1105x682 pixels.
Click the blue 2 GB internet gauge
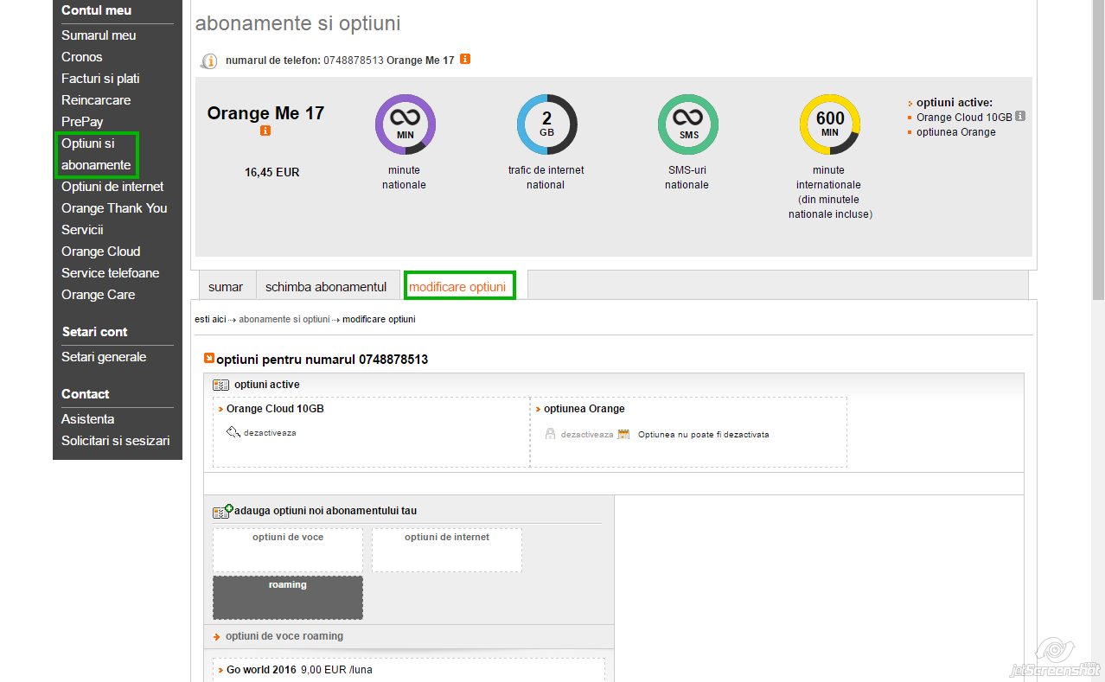pos(546,124)
